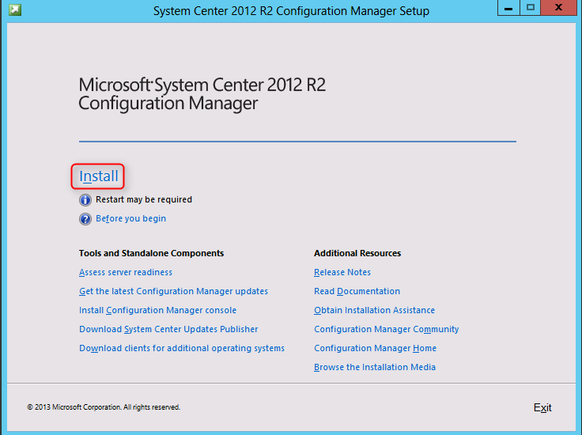Maximize the Setup window
Viewport: 582px width, 435px height.
(531, 8)
